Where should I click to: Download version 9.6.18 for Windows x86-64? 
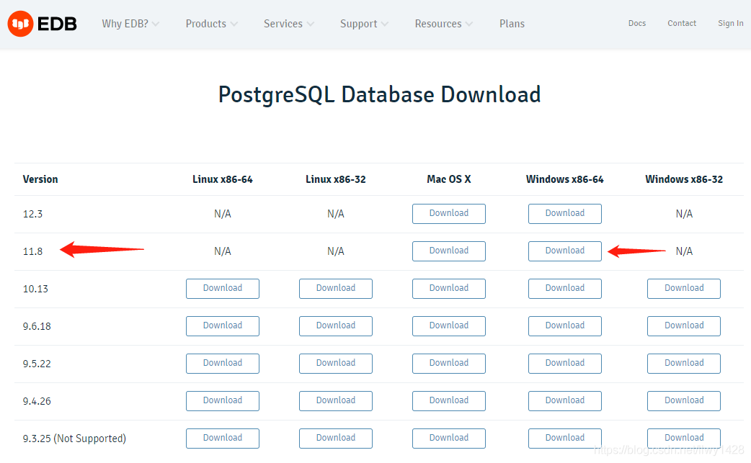(564, 326)
